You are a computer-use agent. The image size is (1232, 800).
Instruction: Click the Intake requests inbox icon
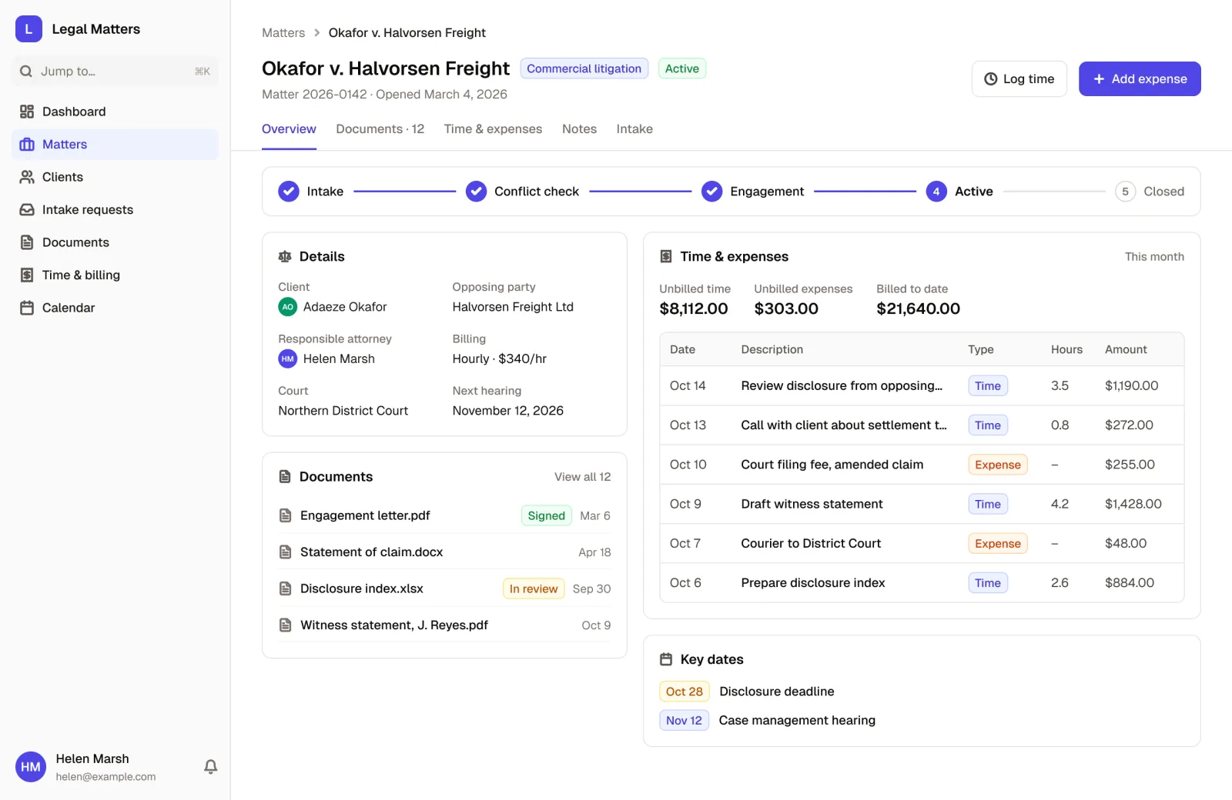click(27, 210)
